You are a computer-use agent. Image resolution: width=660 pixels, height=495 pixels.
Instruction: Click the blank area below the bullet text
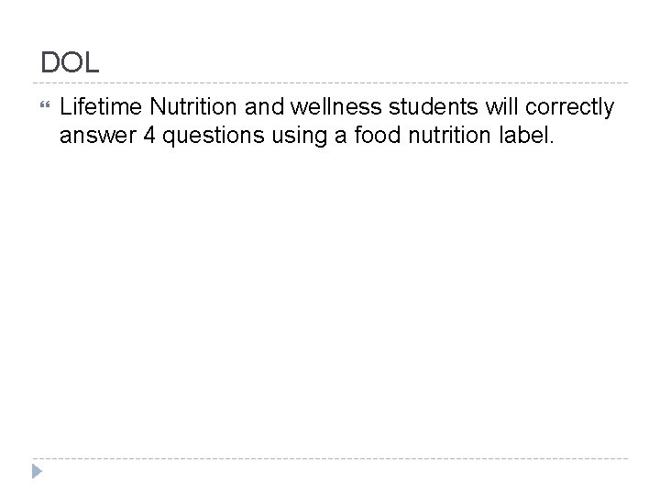tap(330, 293)
